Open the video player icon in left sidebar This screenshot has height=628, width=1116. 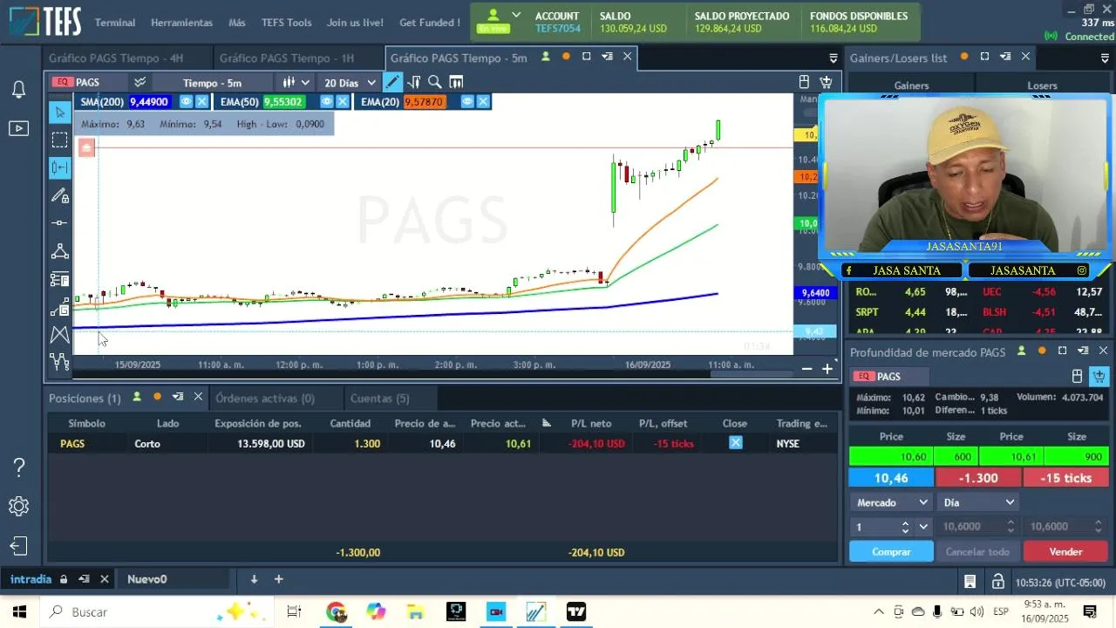click(18, 128)
